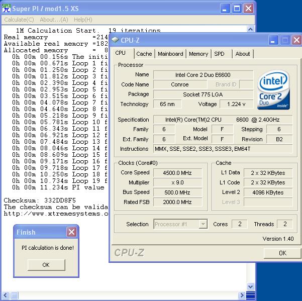302x301 pixels.
Task: Click the disabled Brand ID field
Action: [x=246, y=84]
